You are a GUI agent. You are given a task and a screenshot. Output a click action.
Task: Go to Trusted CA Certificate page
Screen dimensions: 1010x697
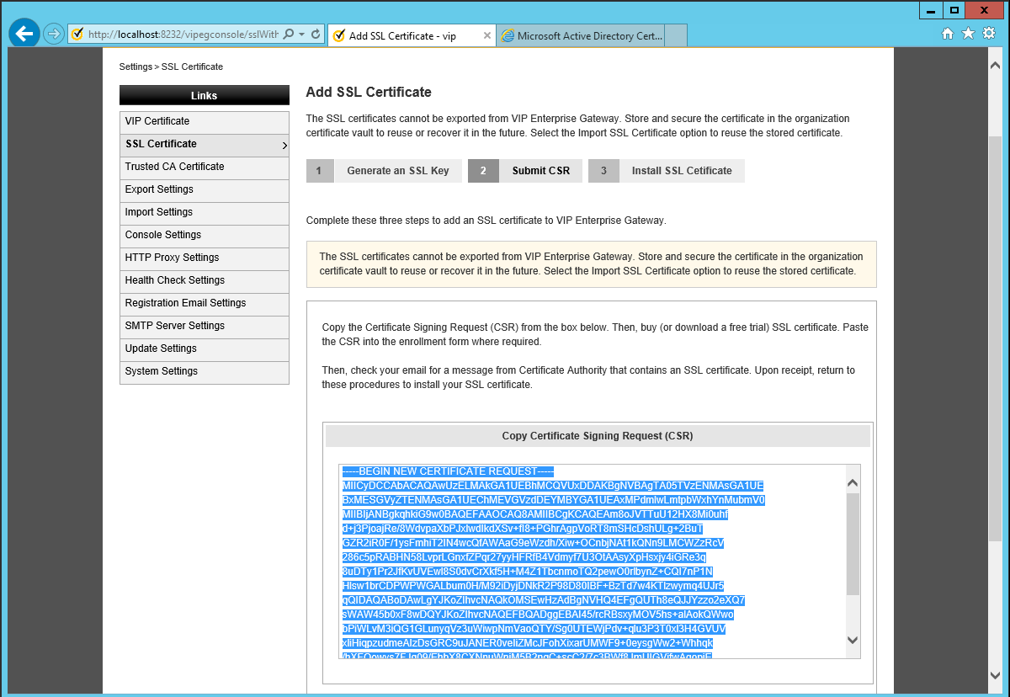(174, 167)
